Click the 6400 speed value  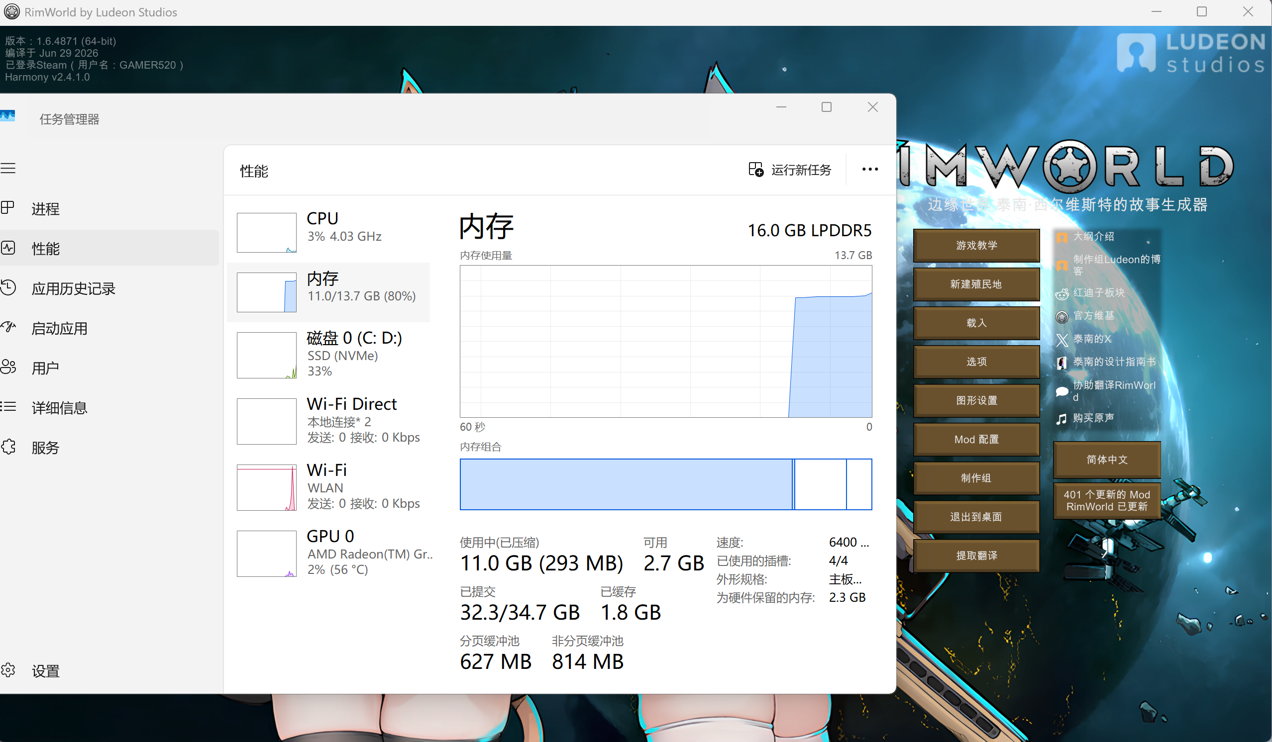pos(848,542)
